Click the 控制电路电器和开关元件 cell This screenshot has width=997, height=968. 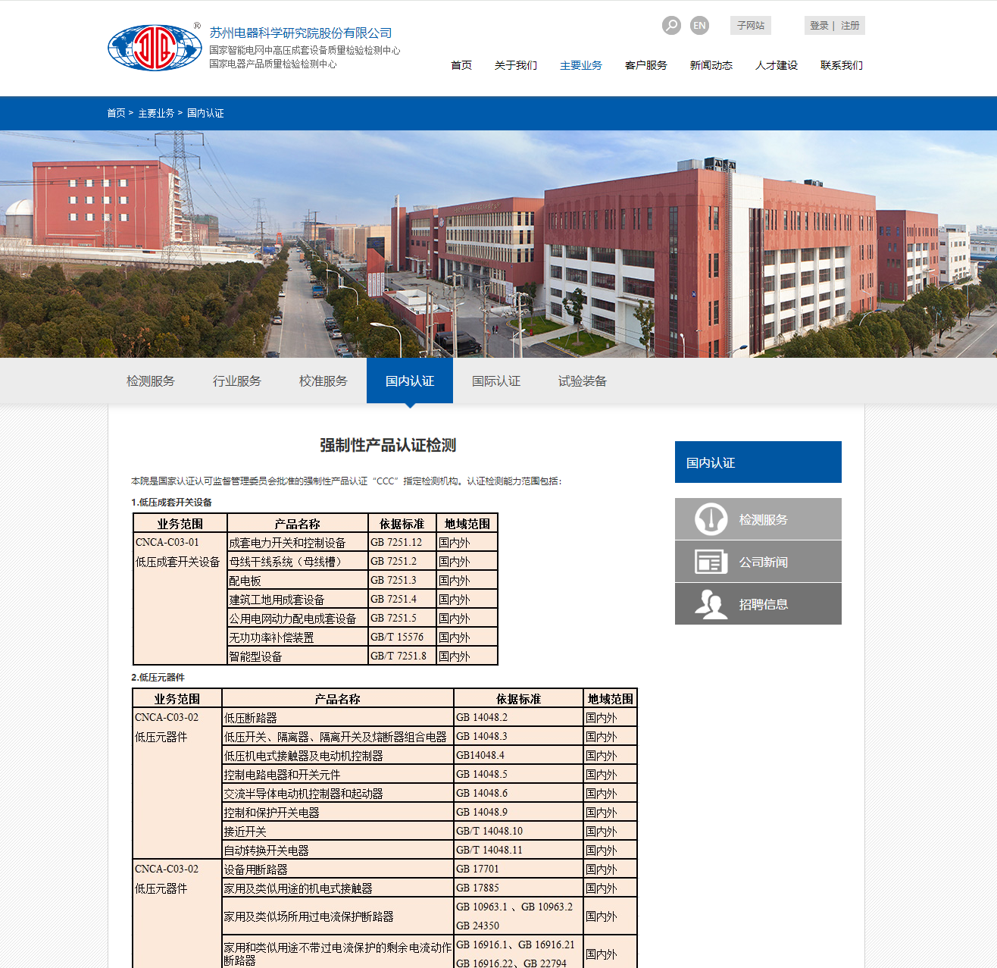tap(338, 774)
